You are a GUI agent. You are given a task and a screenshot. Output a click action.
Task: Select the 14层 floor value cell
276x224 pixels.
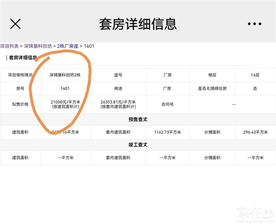pos(255,75)
